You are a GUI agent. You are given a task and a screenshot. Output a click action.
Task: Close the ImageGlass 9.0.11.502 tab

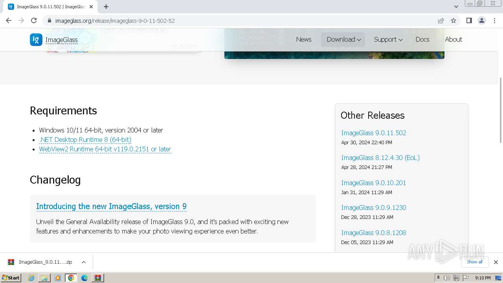[x=91, y=7]
